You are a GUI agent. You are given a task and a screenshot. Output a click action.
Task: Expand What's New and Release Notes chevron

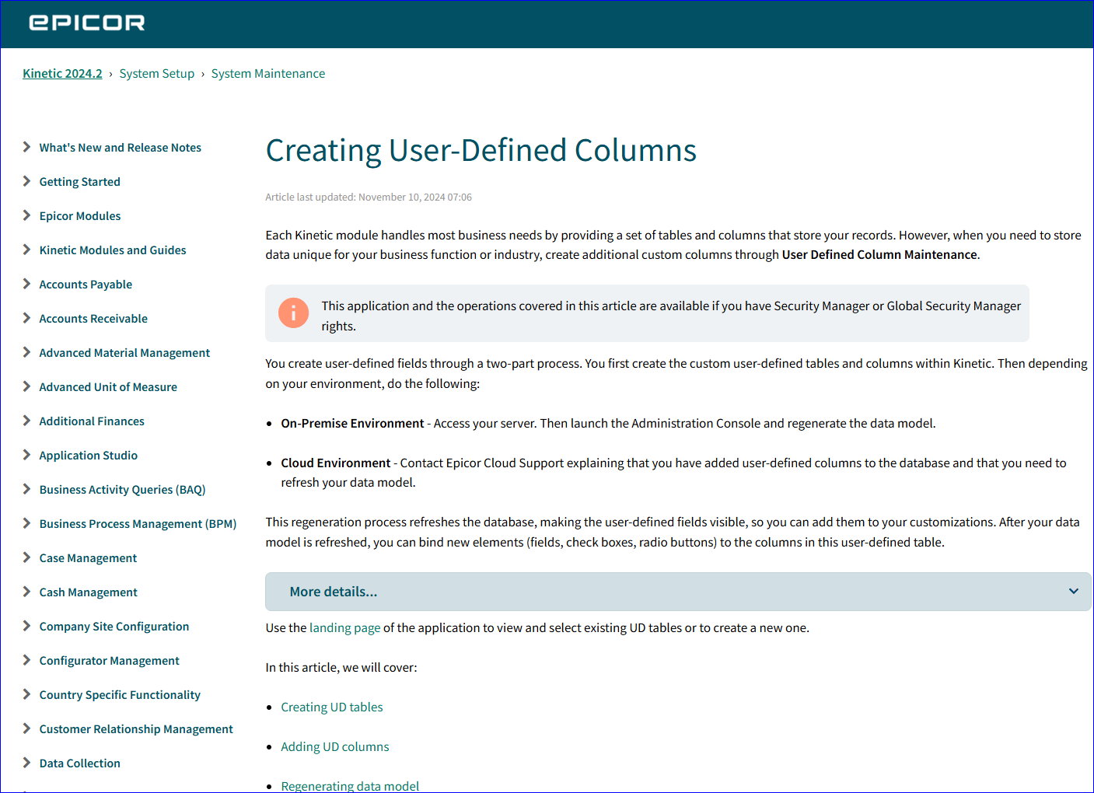coord(26,147)
